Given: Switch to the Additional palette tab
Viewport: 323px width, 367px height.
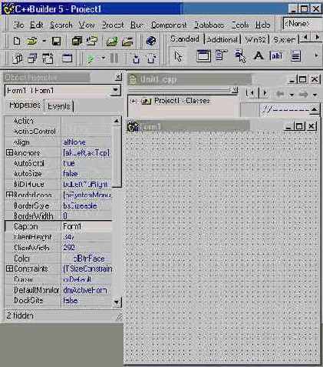Looking at the screenshot, I should tap(222, 40).
